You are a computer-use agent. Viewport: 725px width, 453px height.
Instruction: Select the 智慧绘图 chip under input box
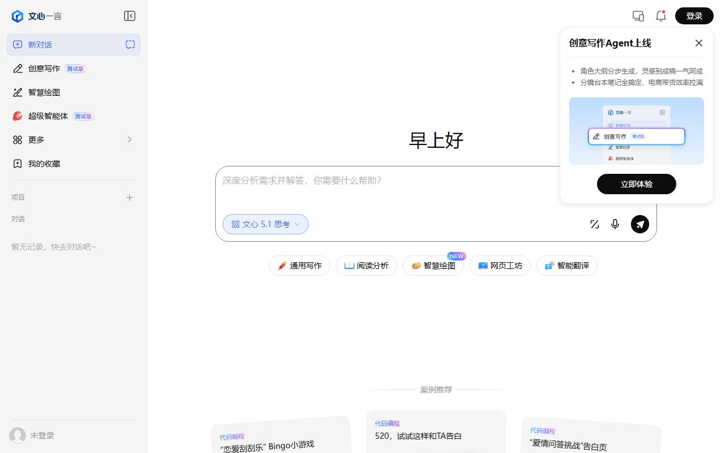click(433, 266)
